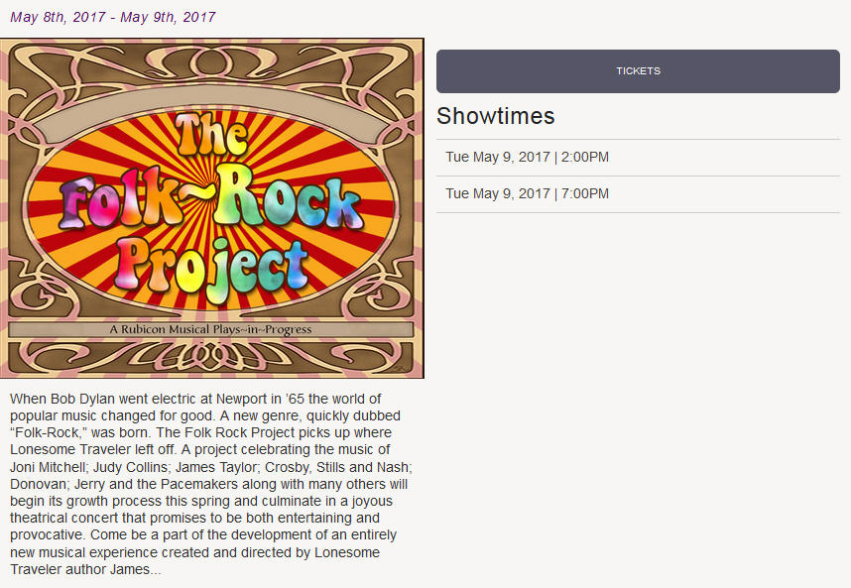Image resolution: width=851 pixels, height=588 pixels.
Task: Click the quoted 'Folk-Rock,' text in description
Action: pos(46,433)
